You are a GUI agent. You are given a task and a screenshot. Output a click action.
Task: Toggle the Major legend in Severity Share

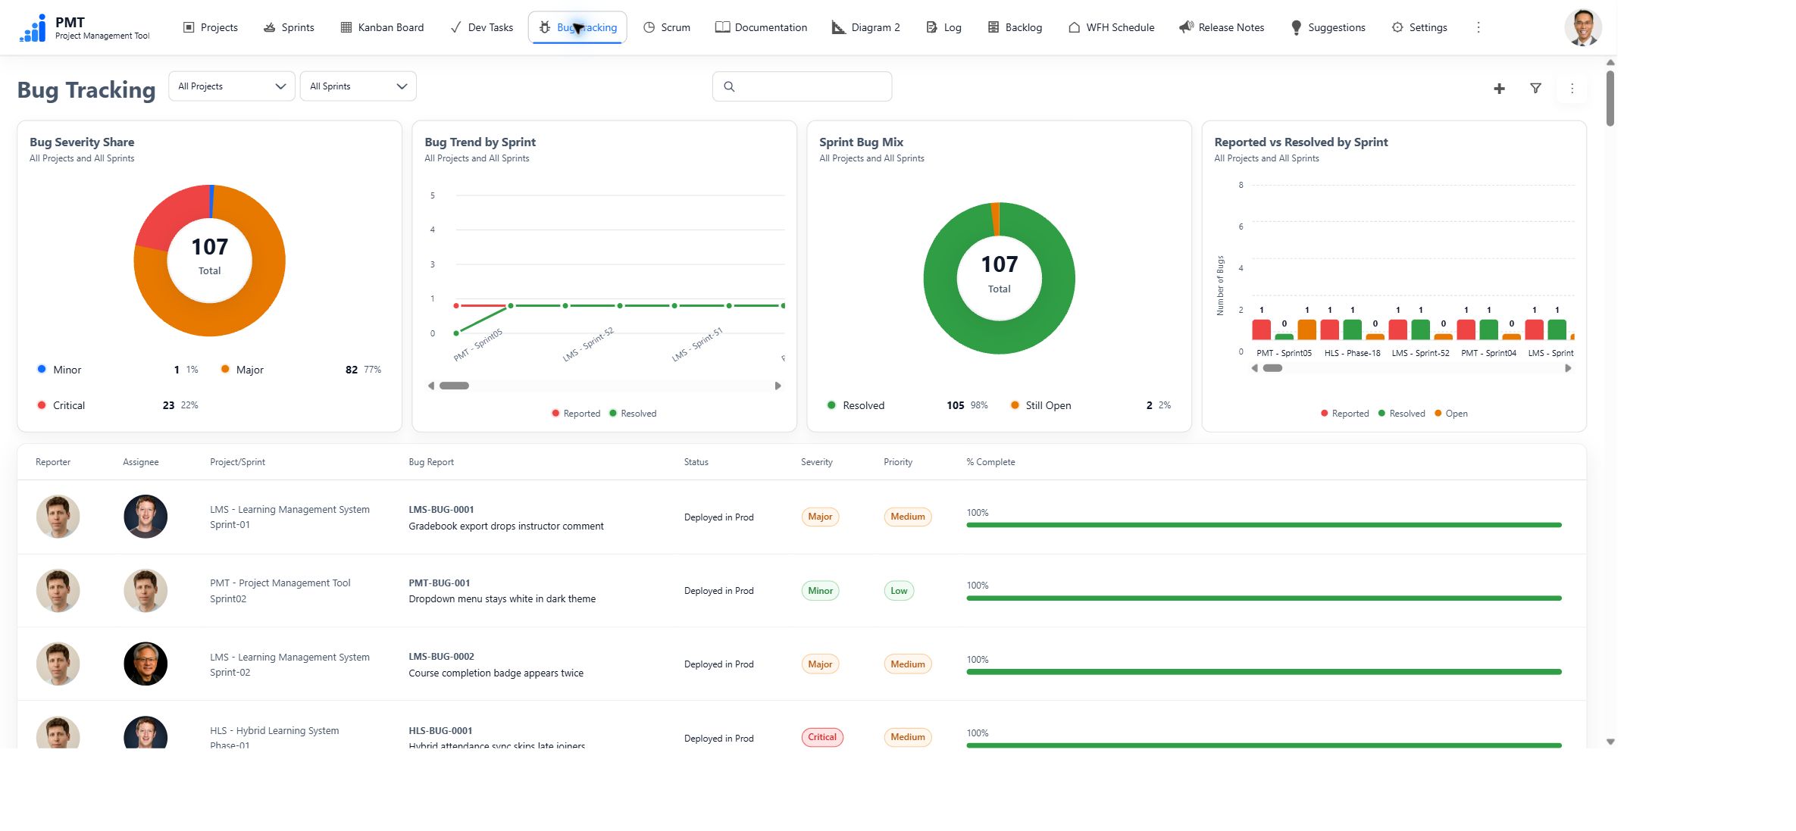point(242,370)
